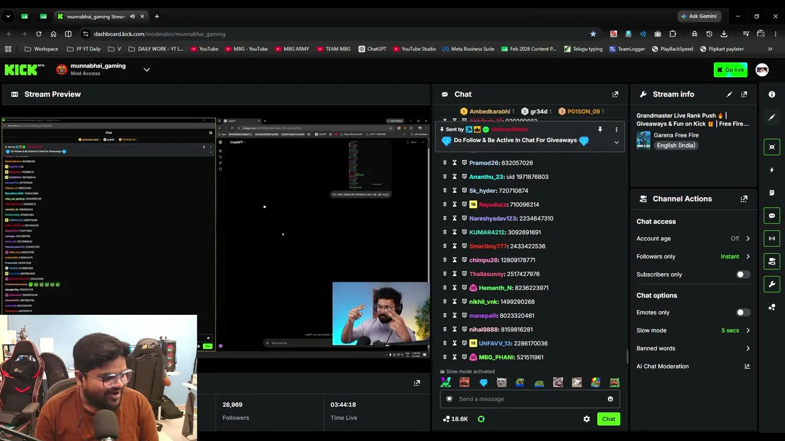Open the user avatar at top right

(x=762, y=70)
